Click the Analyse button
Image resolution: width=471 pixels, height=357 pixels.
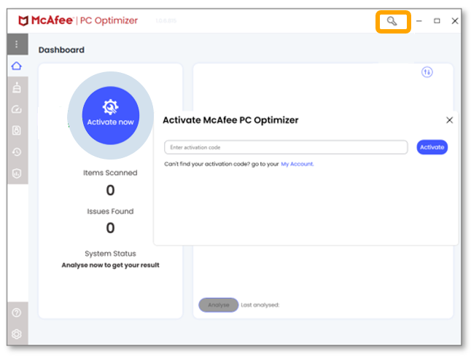click(218, 305)
